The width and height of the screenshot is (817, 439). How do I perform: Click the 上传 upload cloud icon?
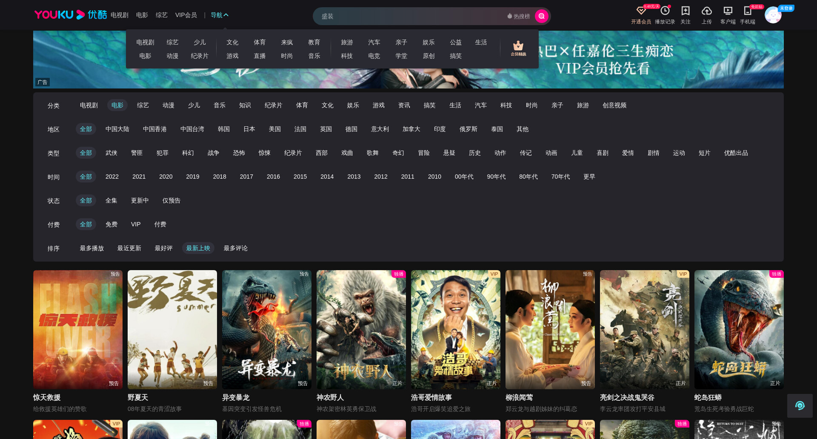click(x=706, y=11)
